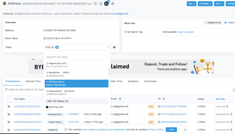Switch to the Comments tab
Screen dimensions: 235x134
click(150, 81)
